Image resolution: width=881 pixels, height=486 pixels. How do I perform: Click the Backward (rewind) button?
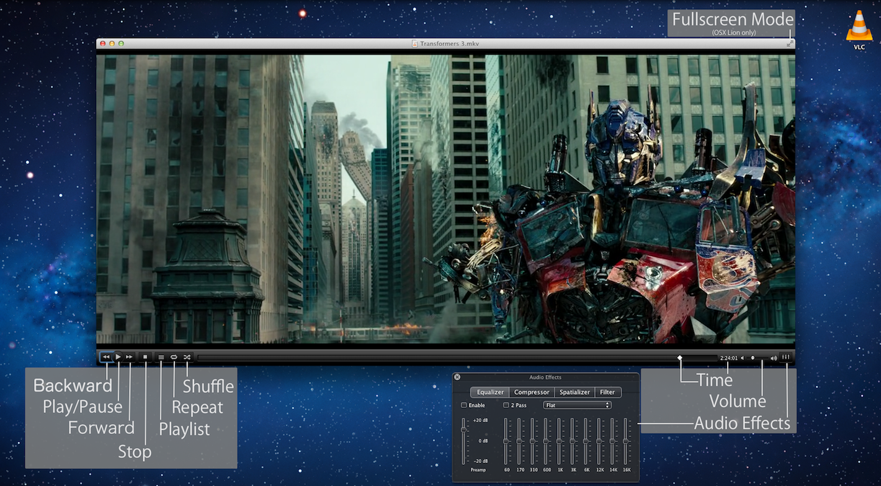[106, 357]
